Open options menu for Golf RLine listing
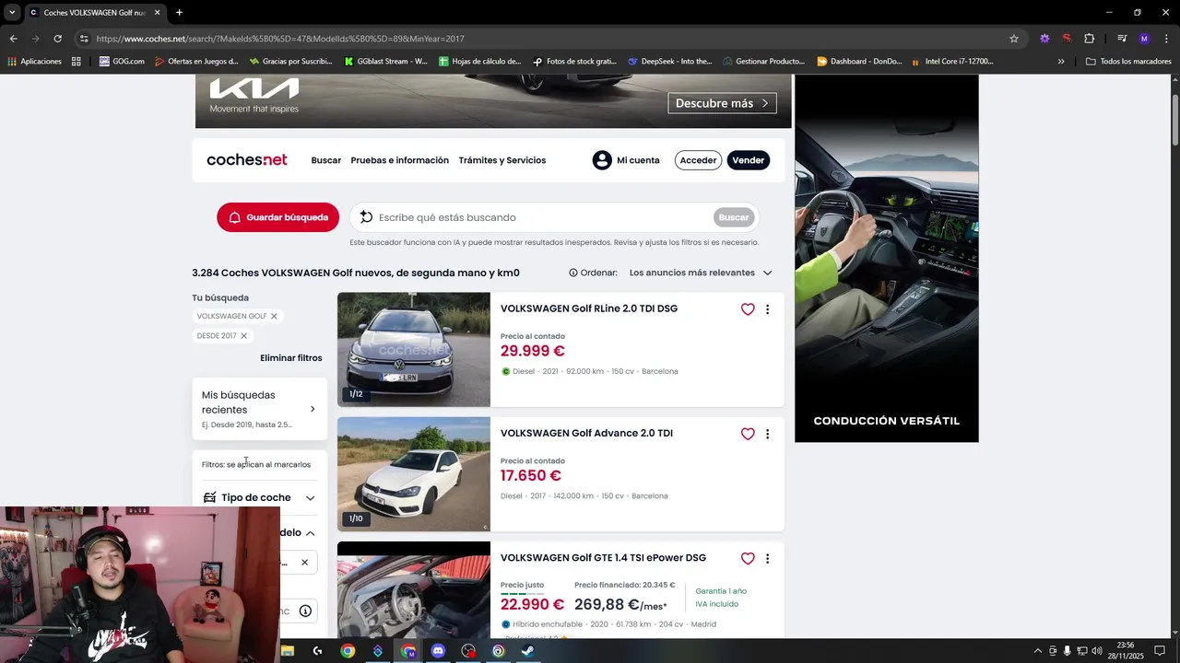The height and width of the screenshot is (663, 1180). pos(767,309)
